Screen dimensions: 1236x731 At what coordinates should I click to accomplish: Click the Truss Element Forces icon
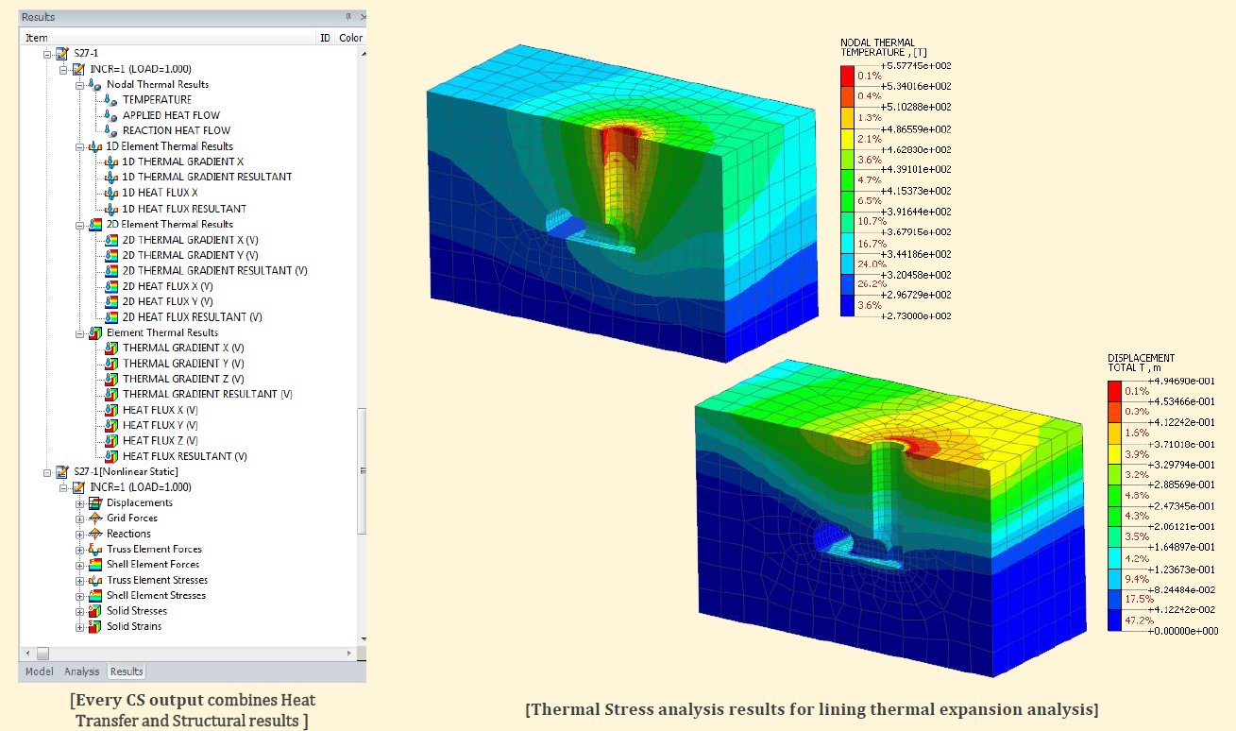click(x=95, y=549)
